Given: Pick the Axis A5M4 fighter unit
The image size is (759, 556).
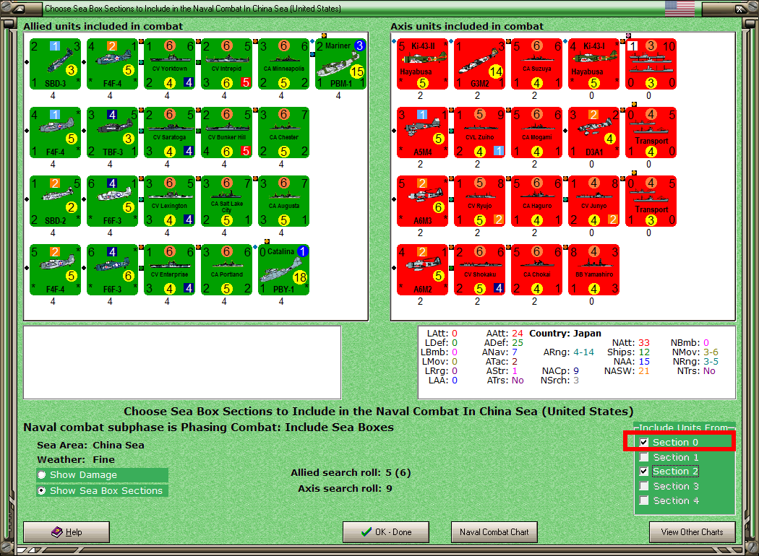Looking at the screenshot, I should tap(423, 132).
